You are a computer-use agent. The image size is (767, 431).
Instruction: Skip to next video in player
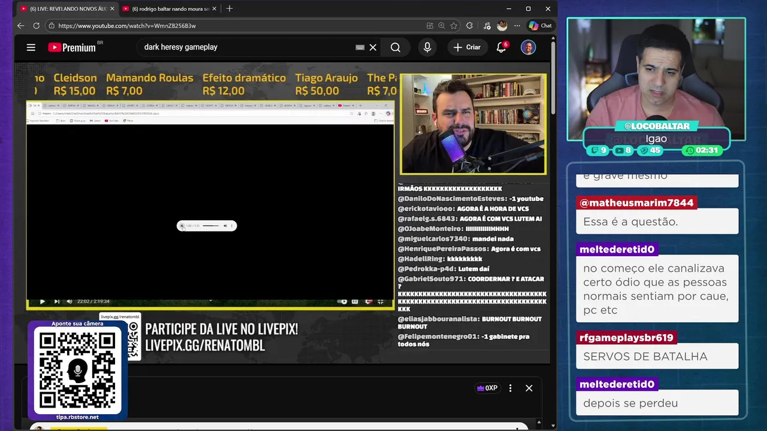[56, 301]
